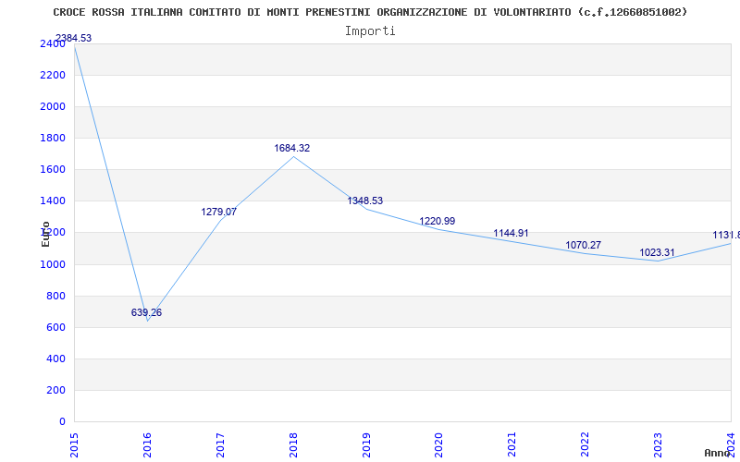This screenshot has height=462, width=740.
Task: Click the 1144.91 data label
Action: (512, 233)
